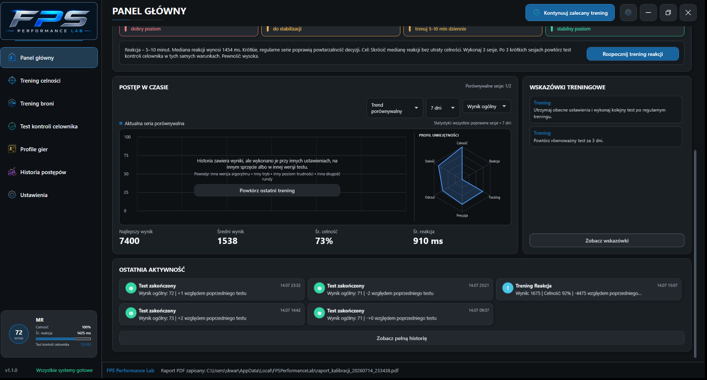Click Zobacz pełną historię button
The image size is (707, 380).
(x=402, y=338)
